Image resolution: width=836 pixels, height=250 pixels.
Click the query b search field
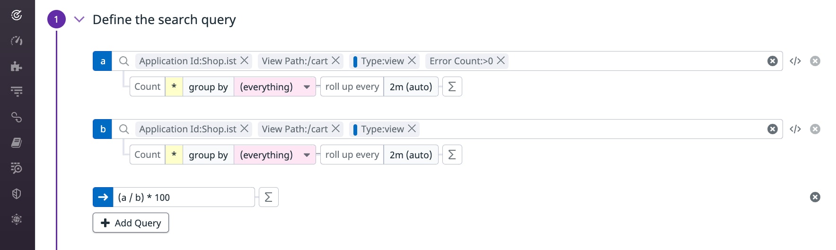[x=591, y=129]
